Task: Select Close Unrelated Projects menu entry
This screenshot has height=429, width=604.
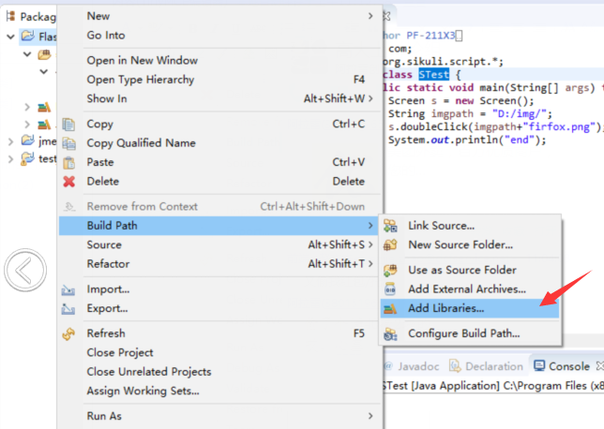Action: click(x=148, y=372)
